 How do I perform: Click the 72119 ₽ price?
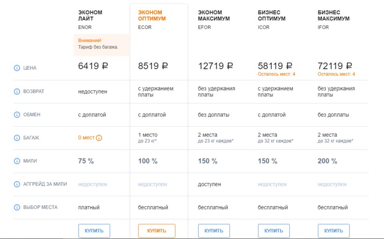336,66
